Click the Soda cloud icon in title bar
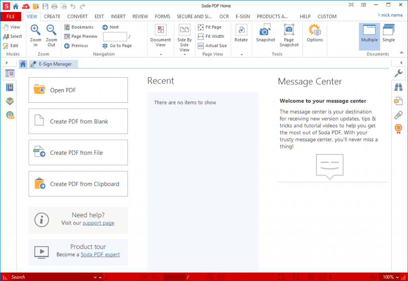Screen dimensions: 408x281 tap(25, 6)
